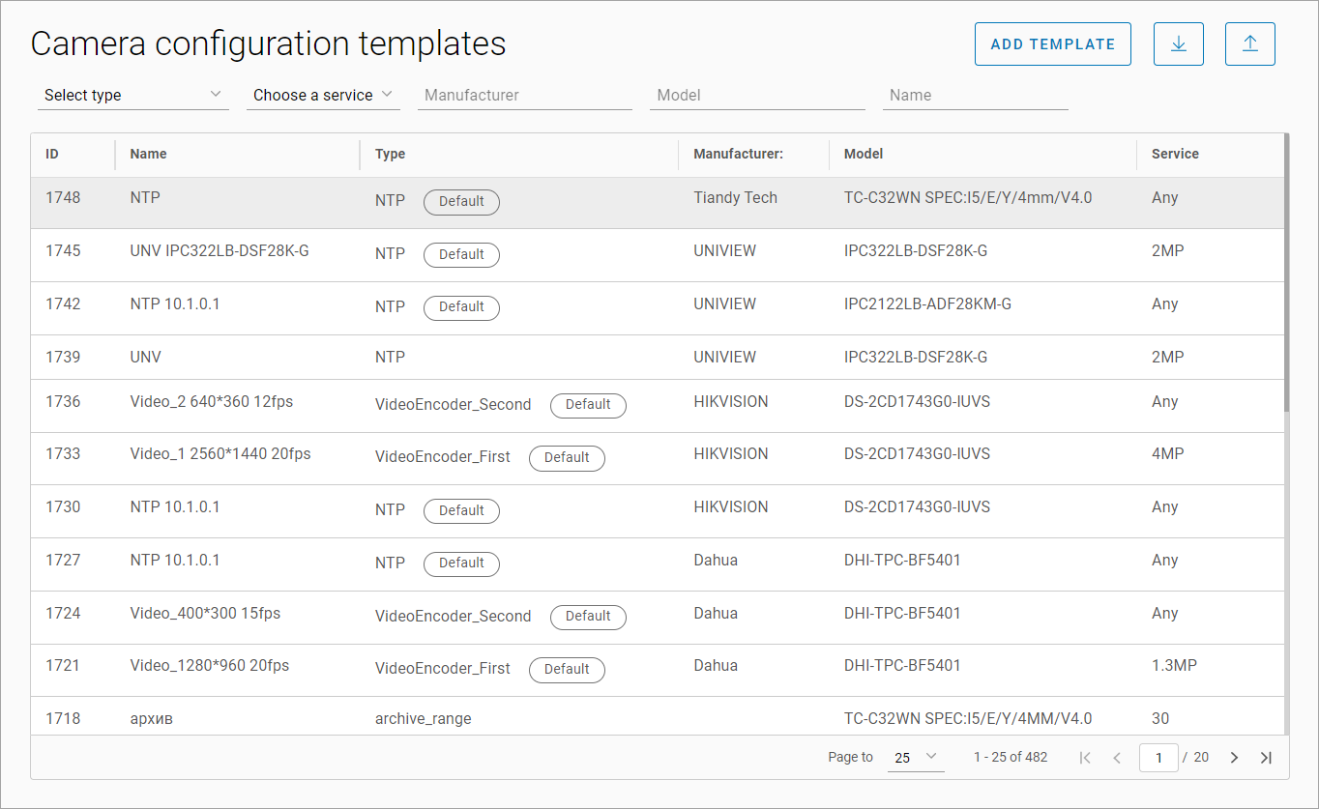Screen dimensions: 1319x809
Task: Go to the next page arrow
Action: pos(1234,758)
